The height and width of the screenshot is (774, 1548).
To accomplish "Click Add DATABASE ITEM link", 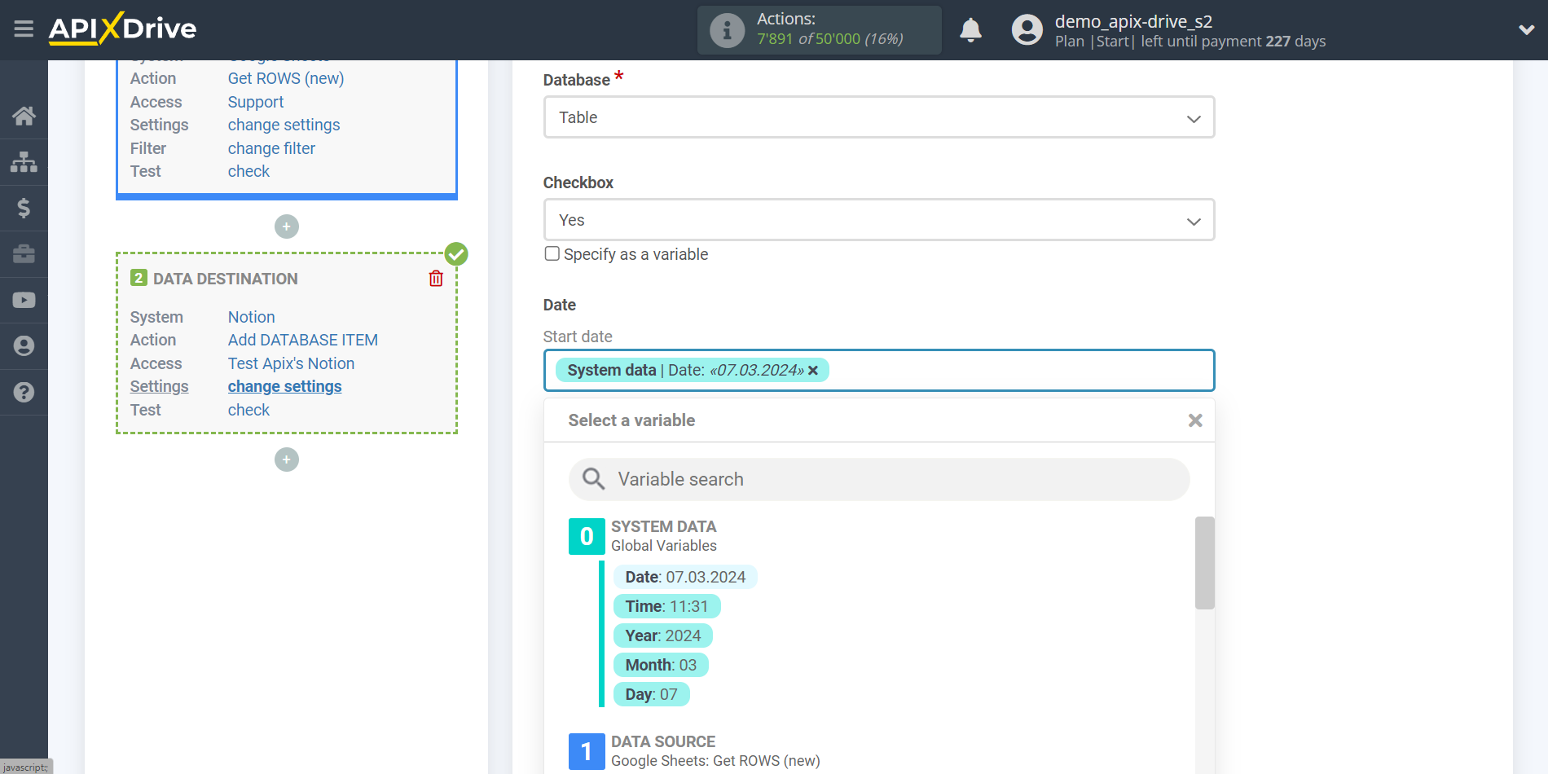I will [x=303, y=340].
